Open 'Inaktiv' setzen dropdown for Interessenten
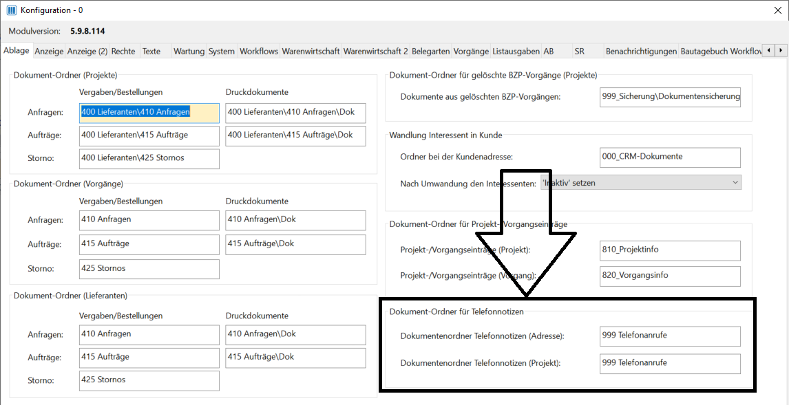 pyautogui.click(x=640, y=183)
